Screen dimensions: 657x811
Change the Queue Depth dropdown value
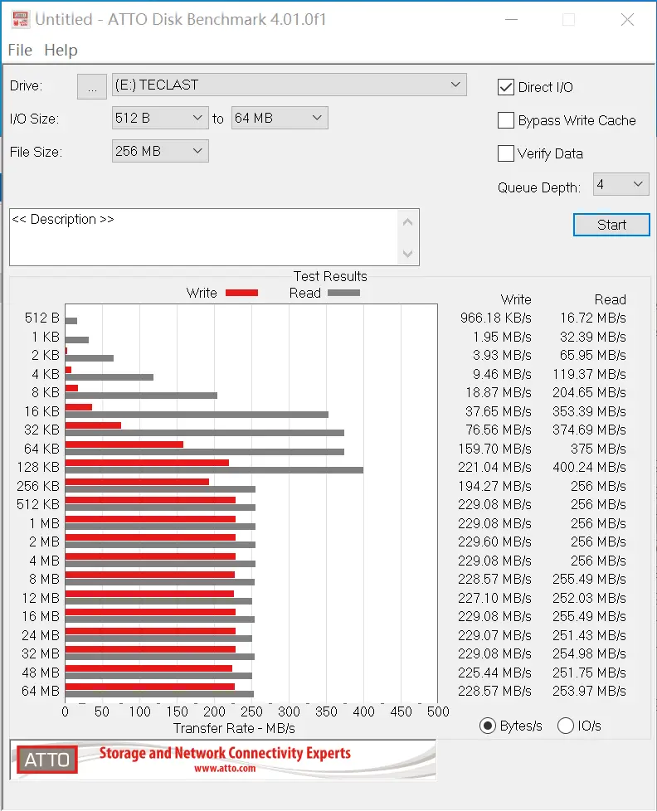[620, 184]
